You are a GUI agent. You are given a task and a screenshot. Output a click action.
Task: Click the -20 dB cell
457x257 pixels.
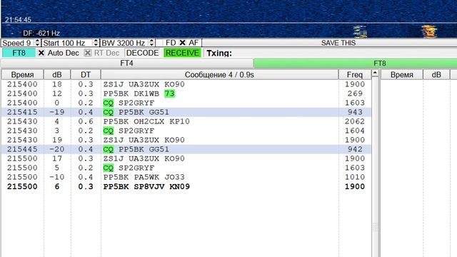click(x=57, y=149)
